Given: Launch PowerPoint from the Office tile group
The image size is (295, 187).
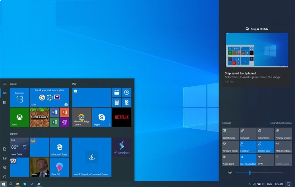Looking at the screenshot, I should pos(65,112).
